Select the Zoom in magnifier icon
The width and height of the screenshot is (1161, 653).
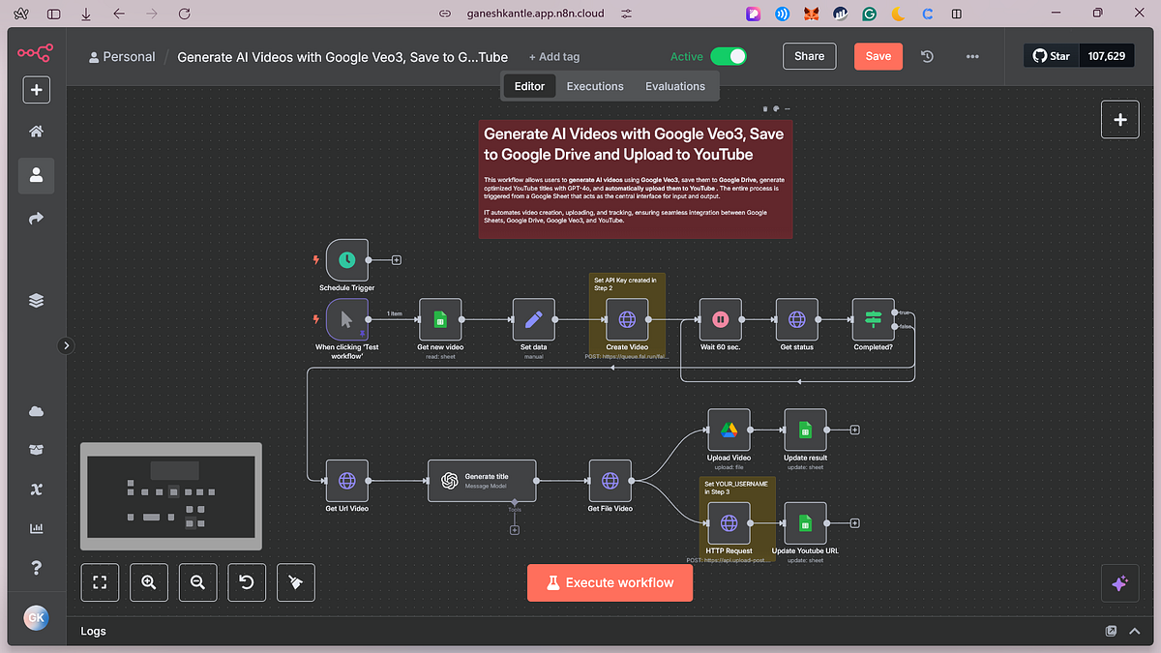click(x=149, y=581)
